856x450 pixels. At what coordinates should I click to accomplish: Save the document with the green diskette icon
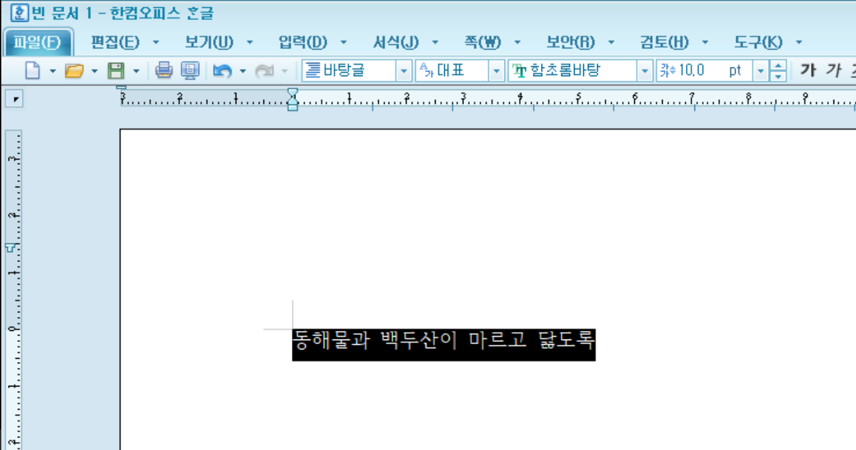(x=117, y=70)
